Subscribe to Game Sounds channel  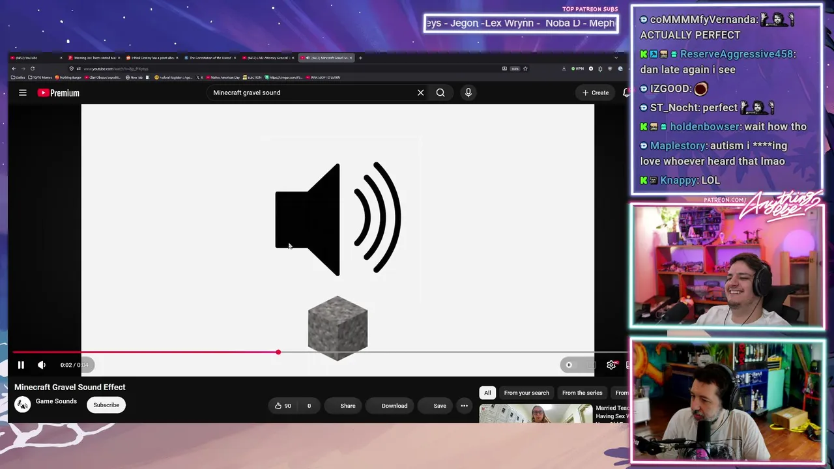tap(106, 405)
